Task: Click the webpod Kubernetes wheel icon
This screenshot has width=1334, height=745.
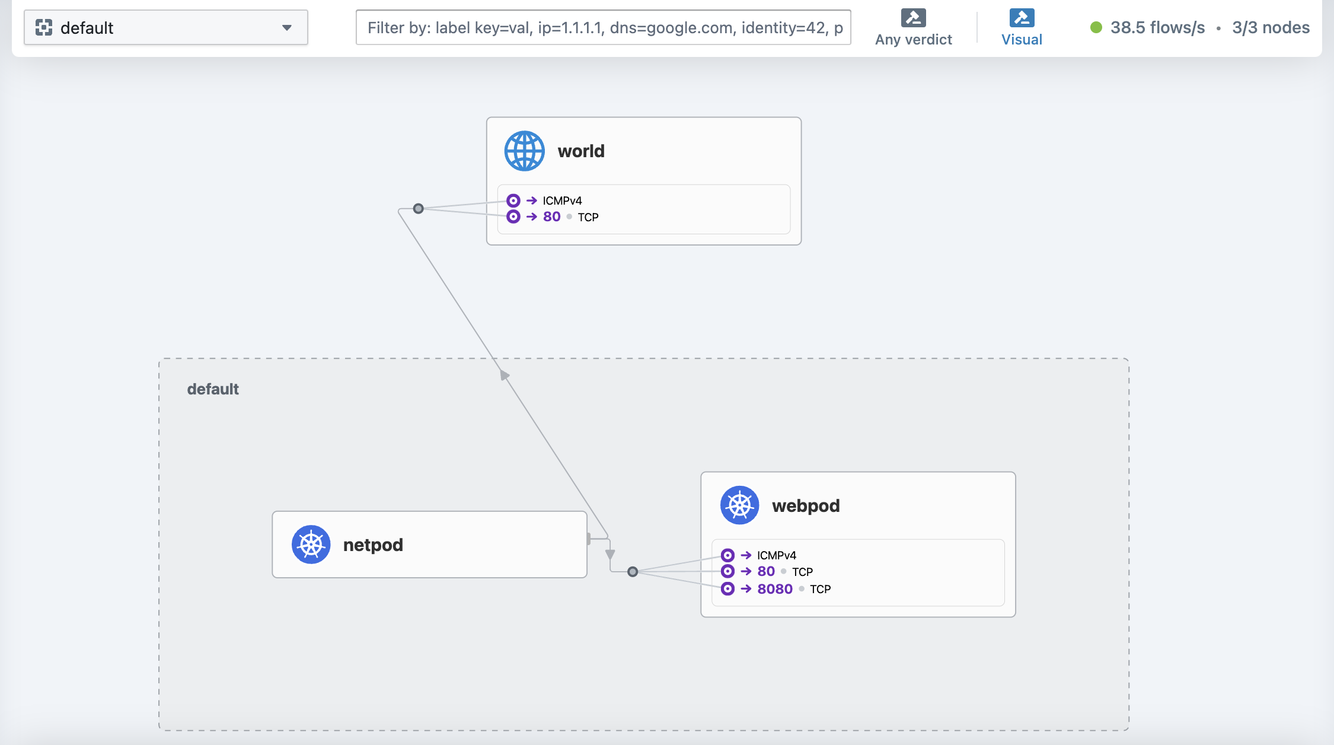Action: point(739,505)
